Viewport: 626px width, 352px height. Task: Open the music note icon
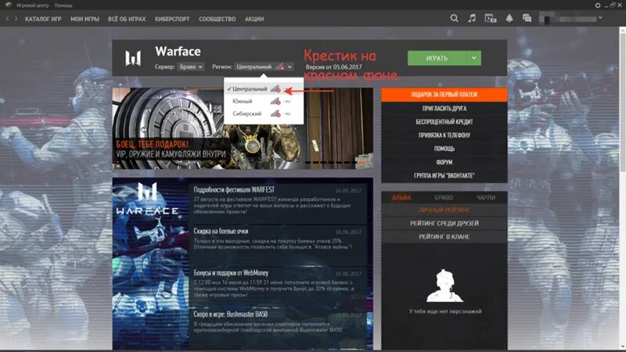pos(472,18)
